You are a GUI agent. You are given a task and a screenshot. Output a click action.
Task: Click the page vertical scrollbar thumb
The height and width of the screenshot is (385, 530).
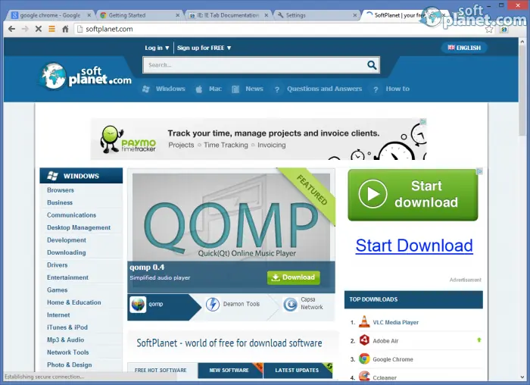pos(522,89)
